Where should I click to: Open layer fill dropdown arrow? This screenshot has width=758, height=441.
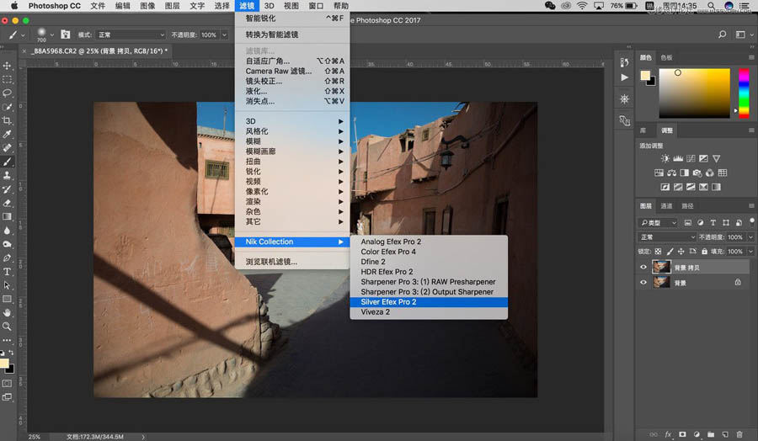(750, 251)
